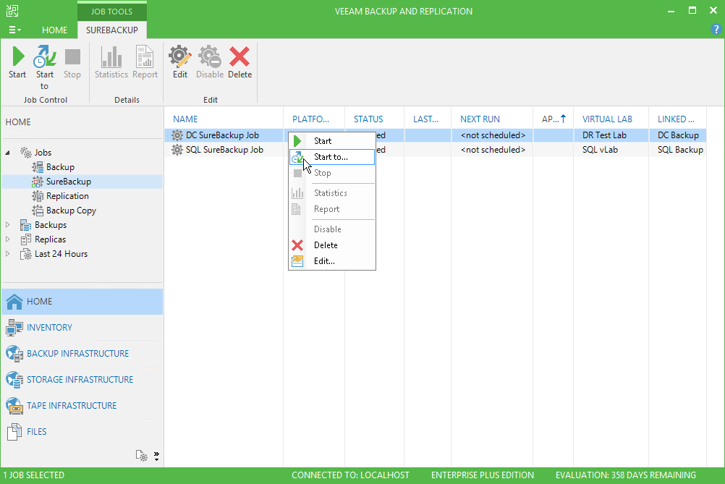Open Inventory view in navigation pane
Viewport: 725px width, 484px height.
click(49, 328)
